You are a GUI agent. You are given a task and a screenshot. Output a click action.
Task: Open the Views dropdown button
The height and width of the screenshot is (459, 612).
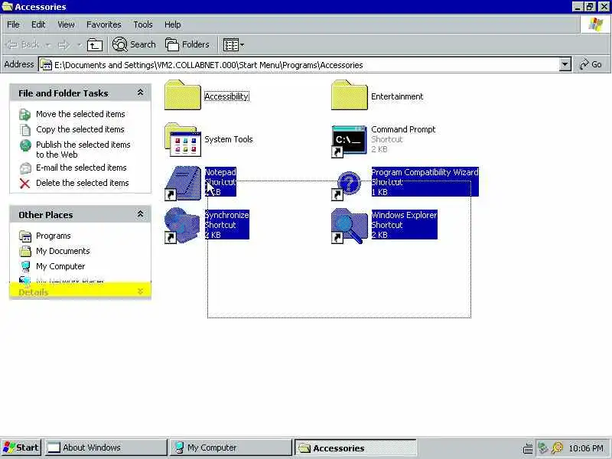point(233,45)
